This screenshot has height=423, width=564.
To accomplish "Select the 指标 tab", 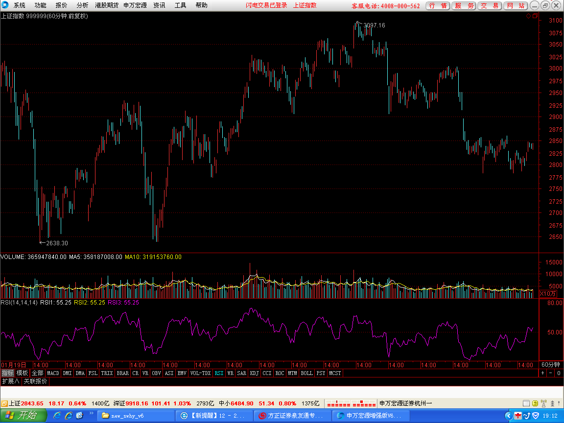I will point(7,373).
